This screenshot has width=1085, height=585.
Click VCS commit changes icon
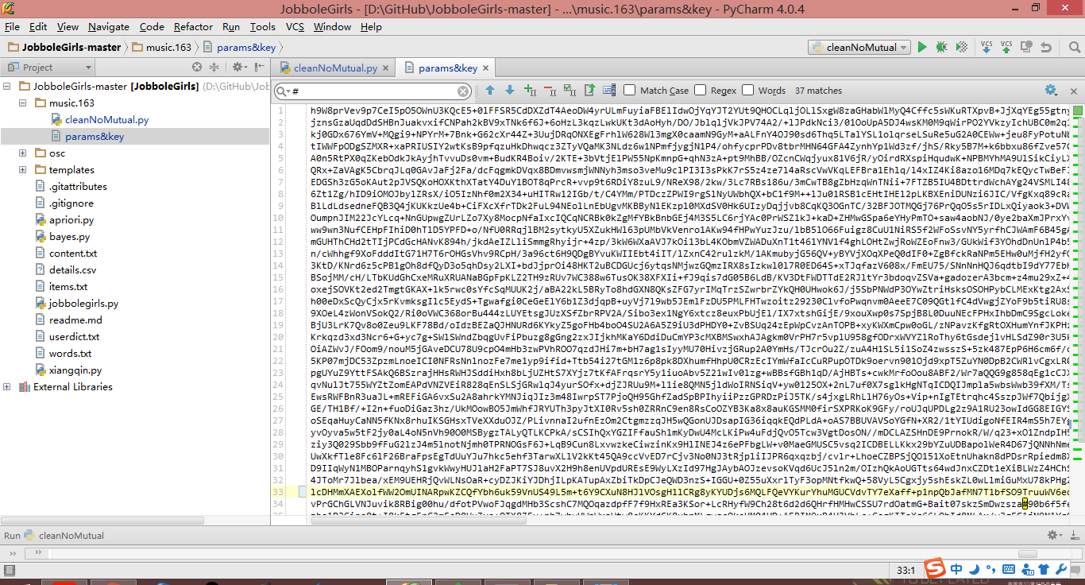pyautogui.click(x=1006, y=48)
